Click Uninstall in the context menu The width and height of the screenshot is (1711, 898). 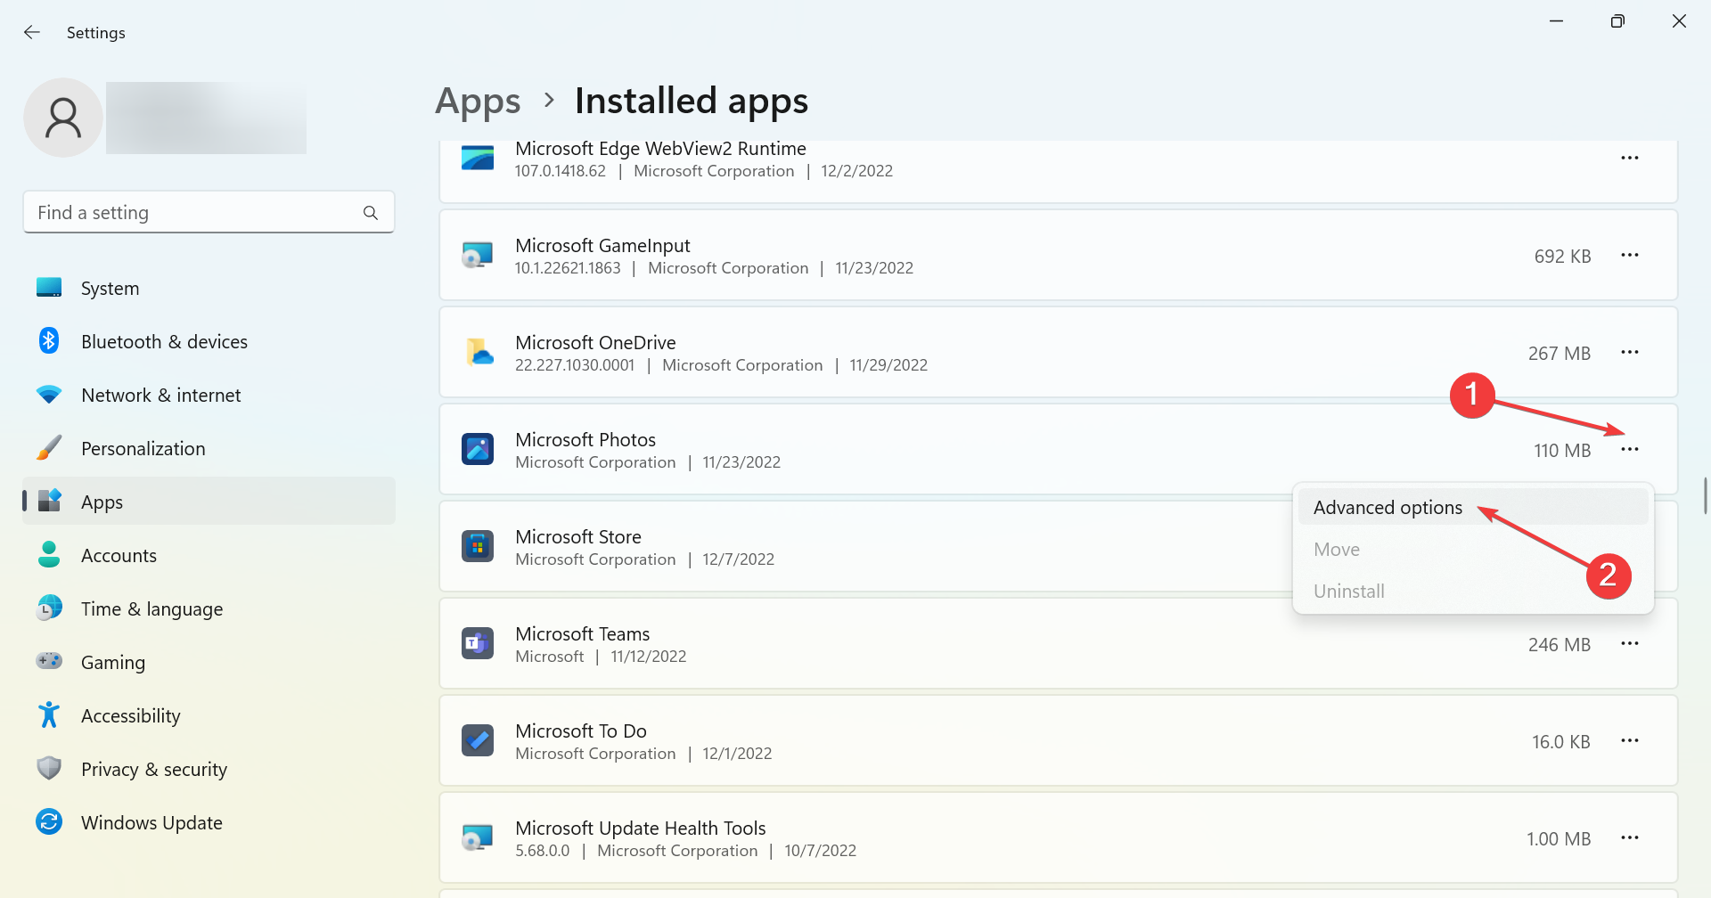click(1473, 591)
